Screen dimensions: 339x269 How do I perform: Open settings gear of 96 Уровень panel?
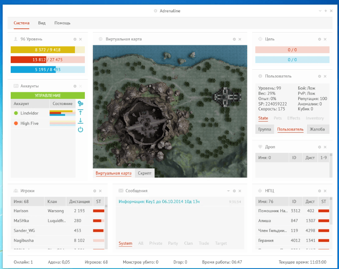tap(75, 39)
